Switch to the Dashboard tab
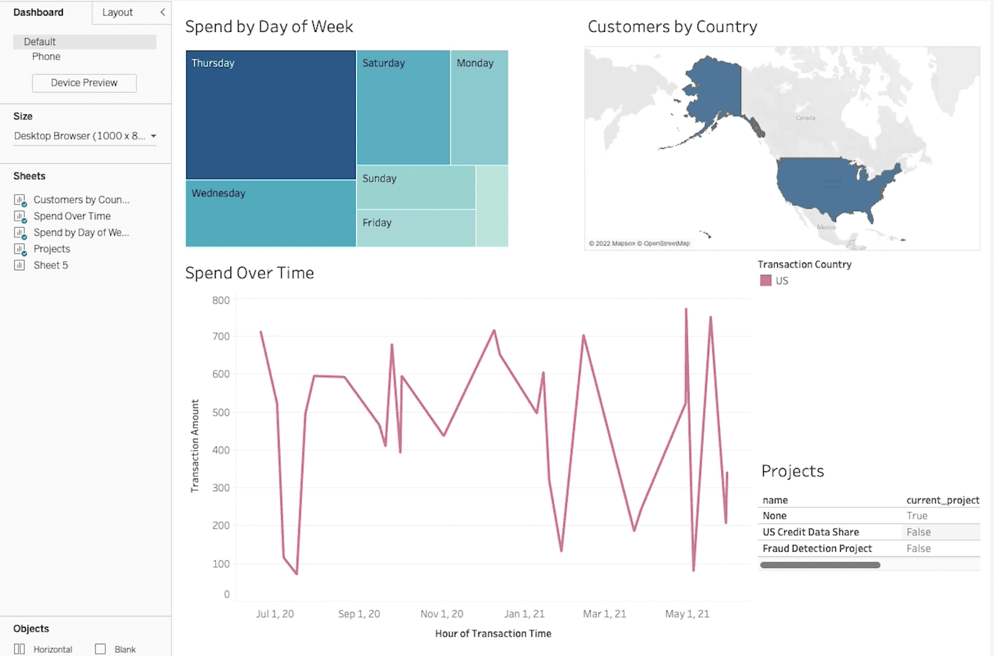 [38, 12]
